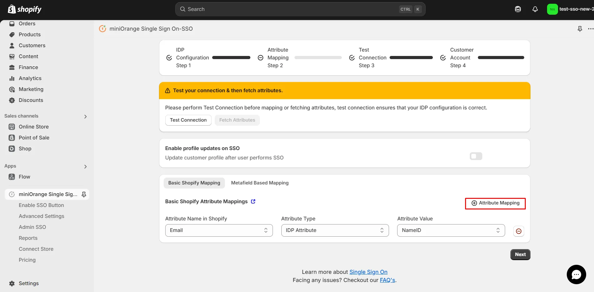This screenshot has width=594, height=292.
Task: Open Connect Store submenu item
Action: click(x=36, y=249)
